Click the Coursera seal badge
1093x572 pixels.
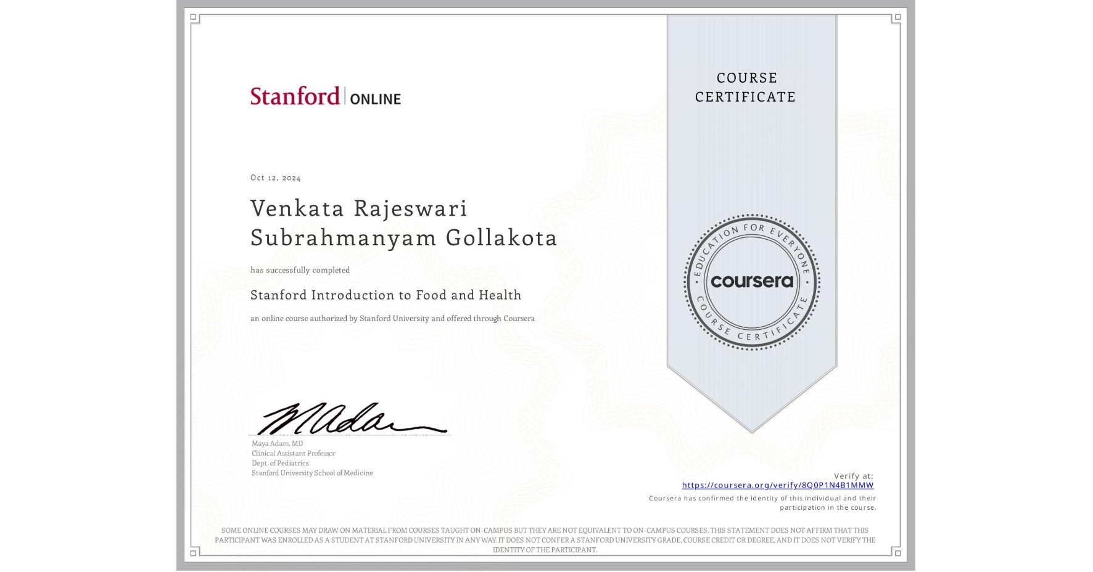click(x=751, y=282)
